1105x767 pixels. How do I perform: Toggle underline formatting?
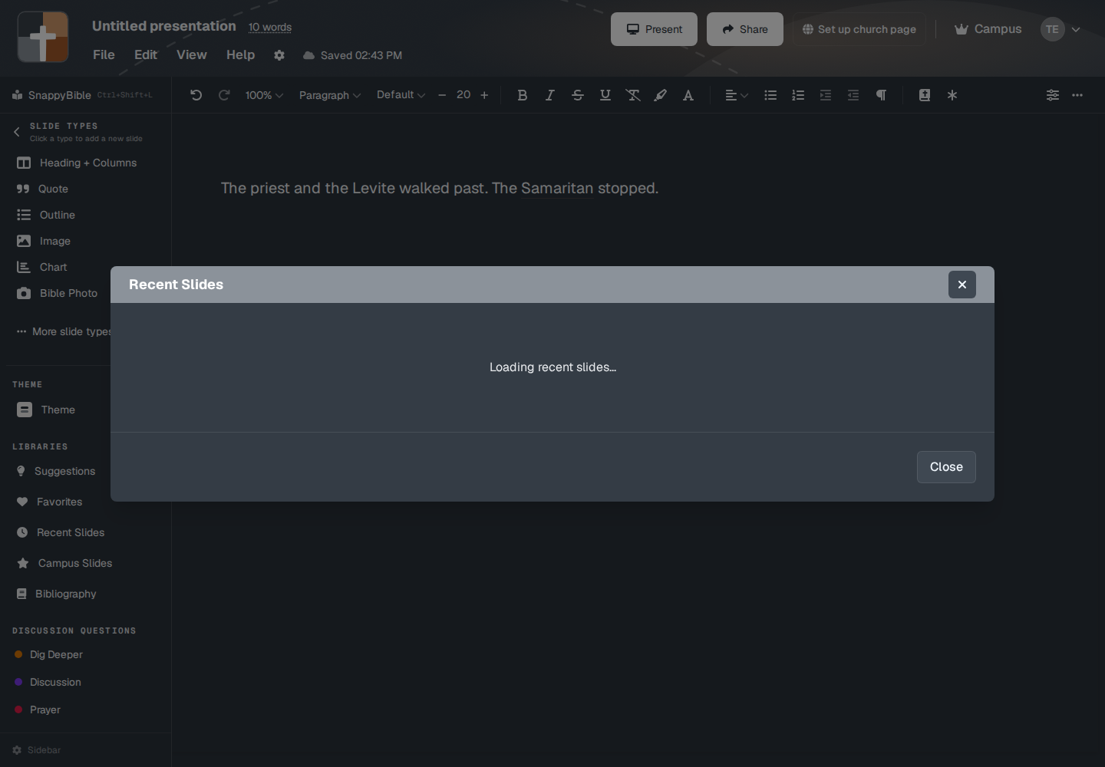[605, 95]
